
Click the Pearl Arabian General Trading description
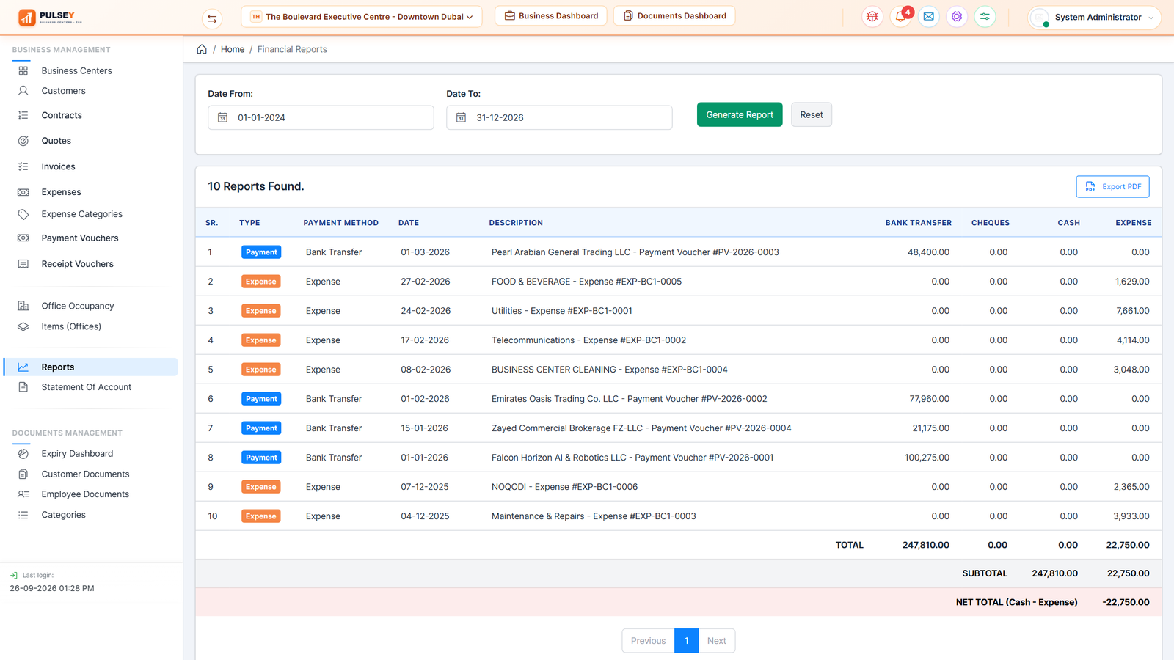pos(635,252)
